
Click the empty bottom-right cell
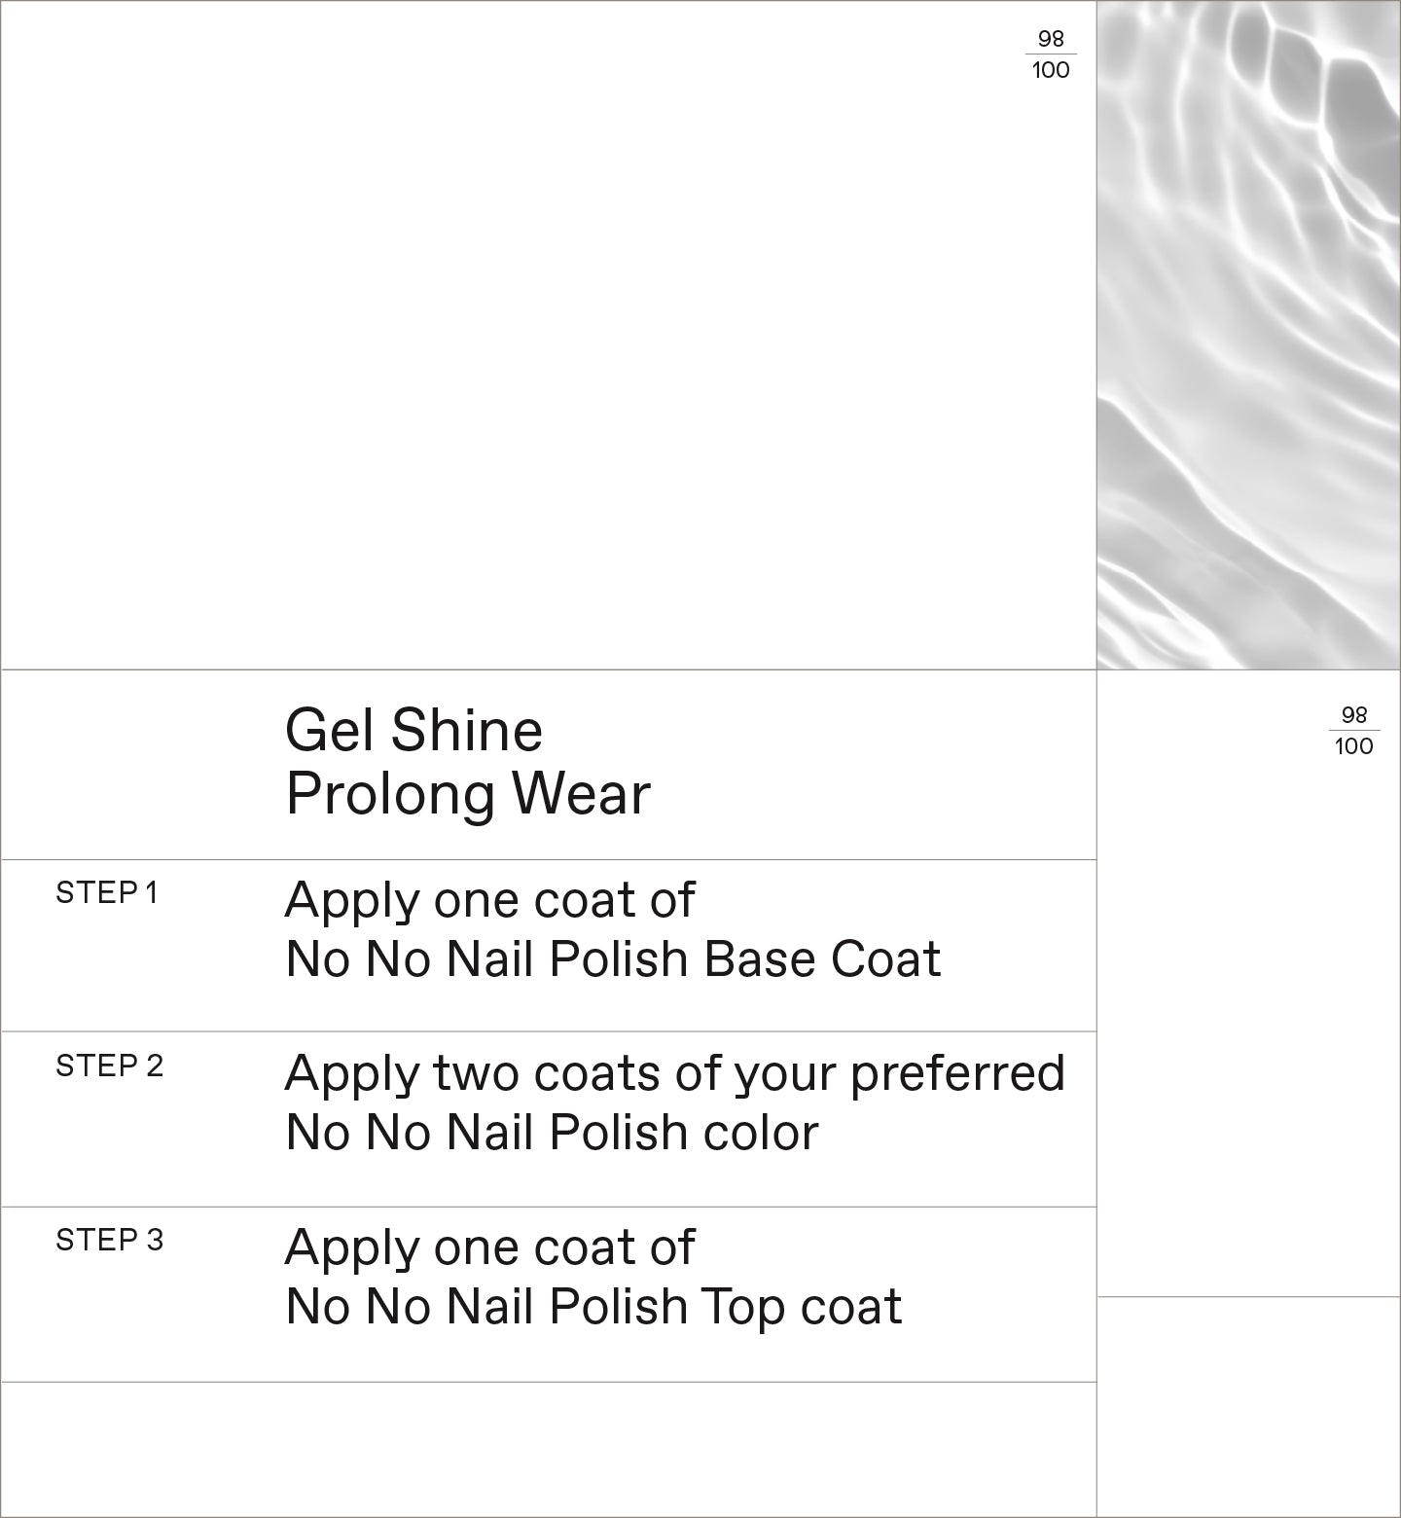[1248, 1406]
